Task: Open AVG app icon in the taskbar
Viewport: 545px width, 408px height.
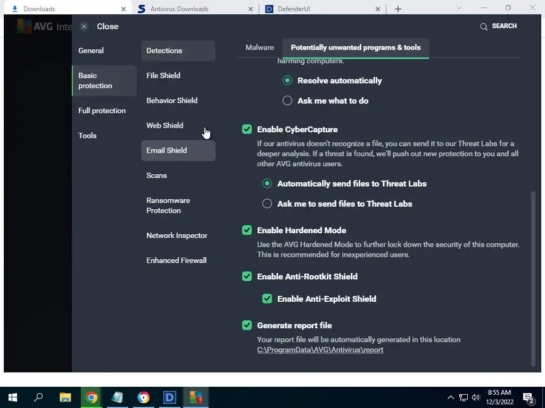Action: 196,397
